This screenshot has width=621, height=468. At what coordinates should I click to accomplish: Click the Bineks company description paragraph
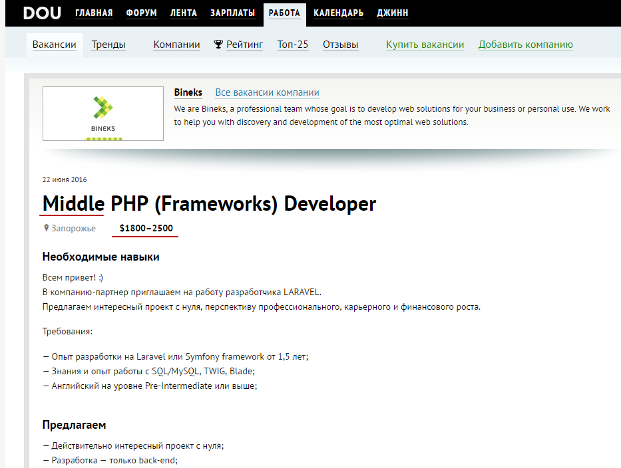(x=392, y=116)
